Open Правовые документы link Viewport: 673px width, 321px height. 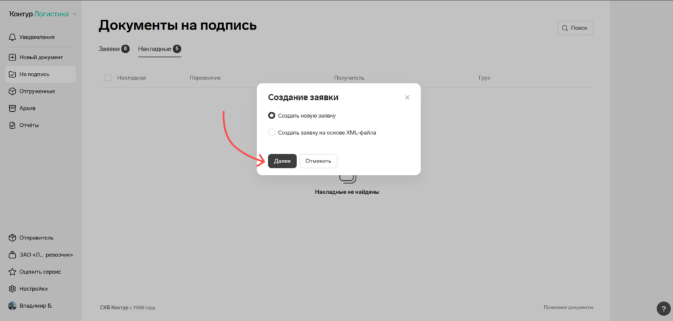pos(569,308)
